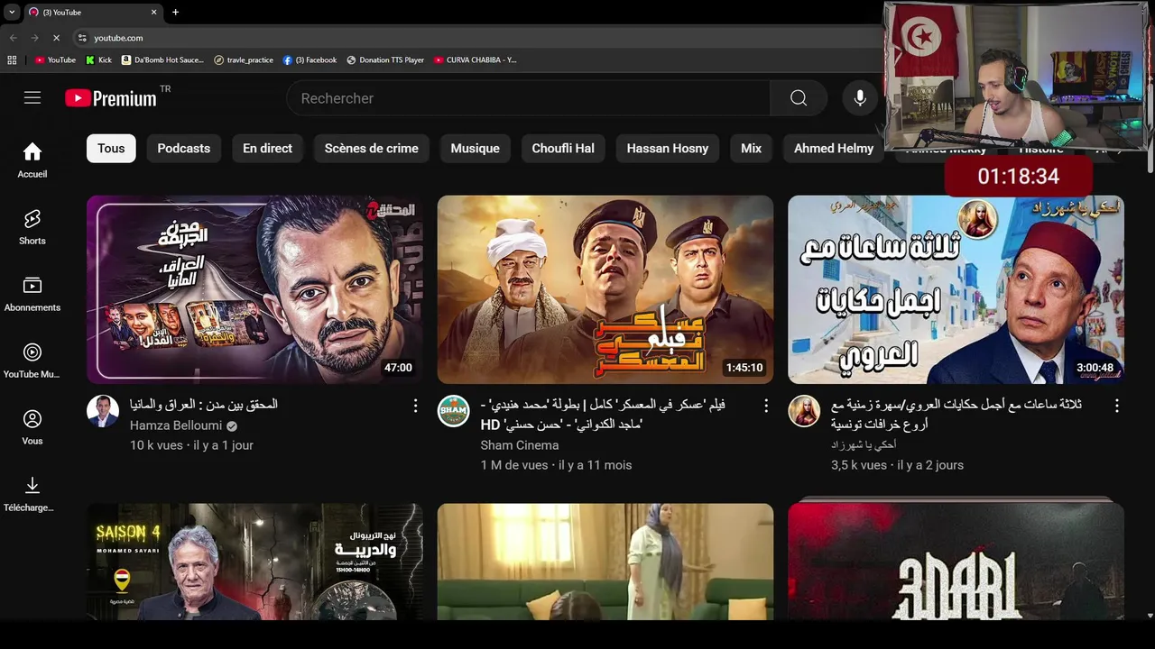Go to Accueil in sidebar

(x=32, y=161)
